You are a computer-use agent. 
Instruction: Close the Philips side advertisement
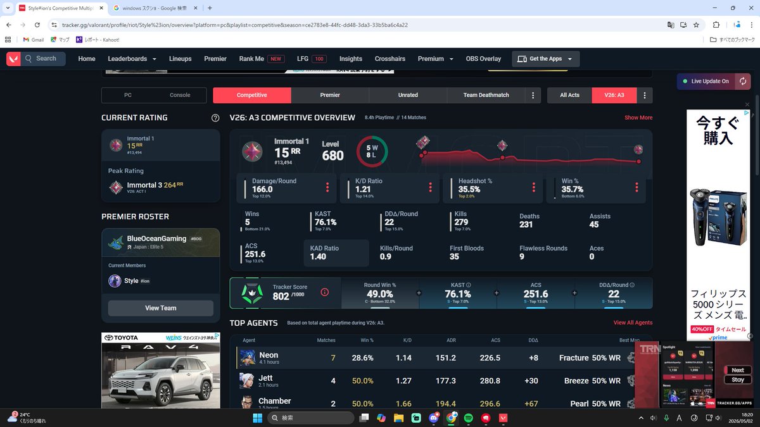point(747,104)
